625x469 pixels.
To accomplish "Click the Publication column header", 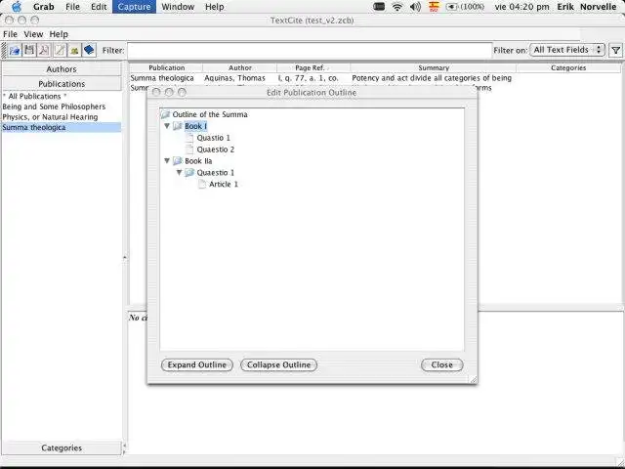I will [x=167, y=67].
